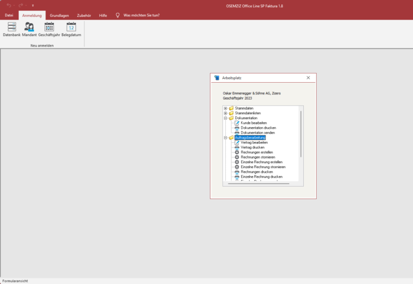This screenshot has height=284, width=413.
Task: Click the lightbulb search icon
Action: pyautogui.click(x=118, y=15)
